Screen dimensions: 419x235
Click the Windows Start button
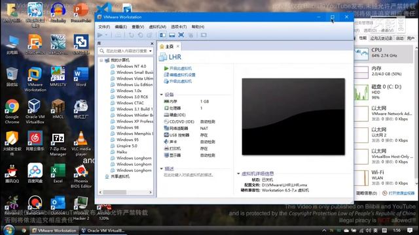tap(9, 230)
